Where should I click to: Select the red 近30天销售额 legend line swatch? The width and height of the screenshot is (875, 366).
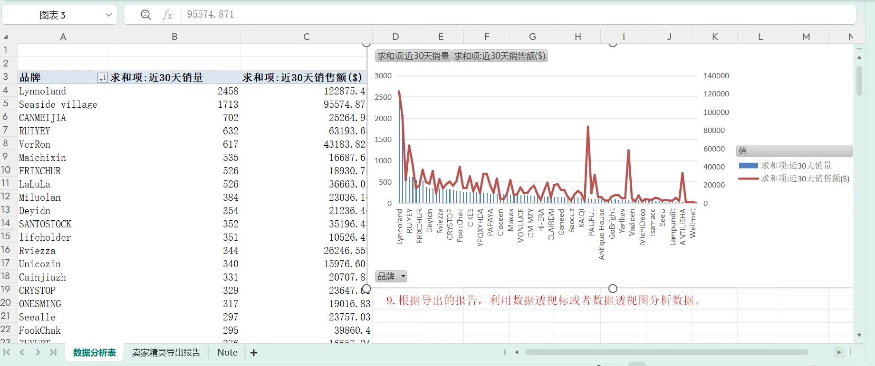pos(748,179)
